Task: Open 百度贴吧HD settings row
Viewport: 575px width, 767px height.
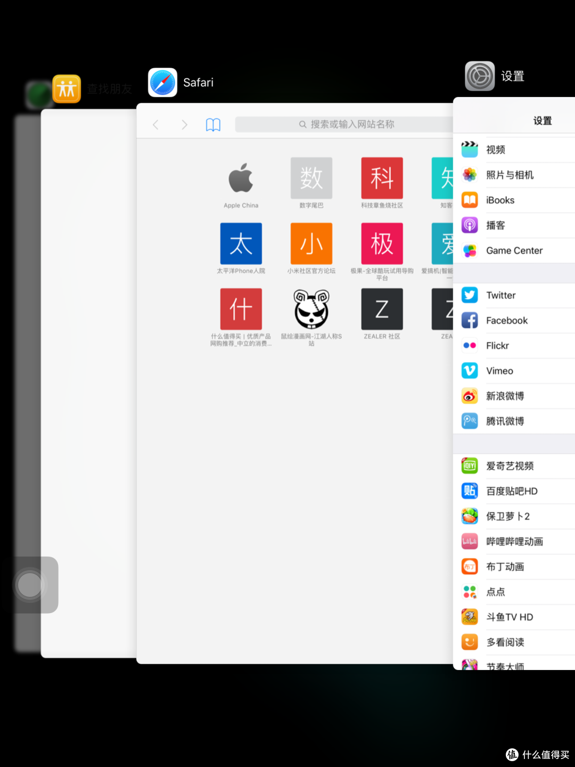Action: [x=514, y=491]
